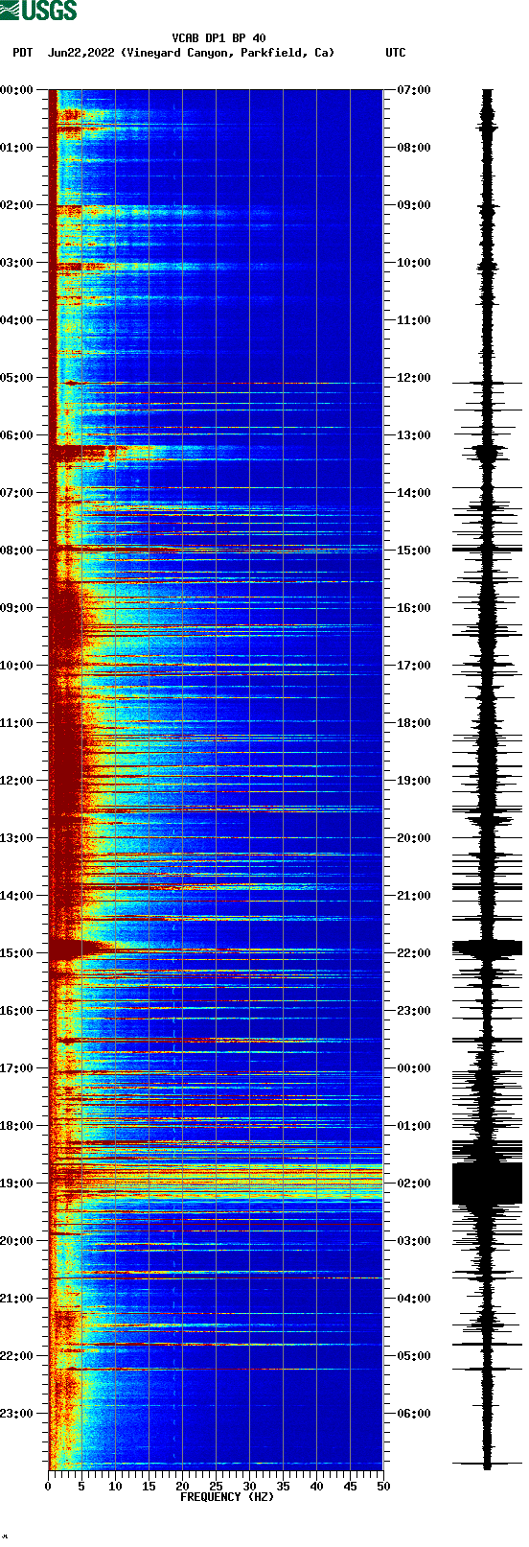Click the 08:00 PDT time label

coord(16,551)
